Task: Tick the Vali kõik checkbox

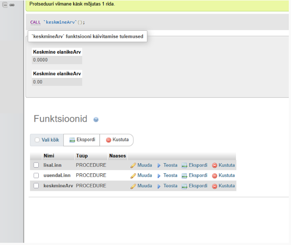Action: tap(37, 140)
